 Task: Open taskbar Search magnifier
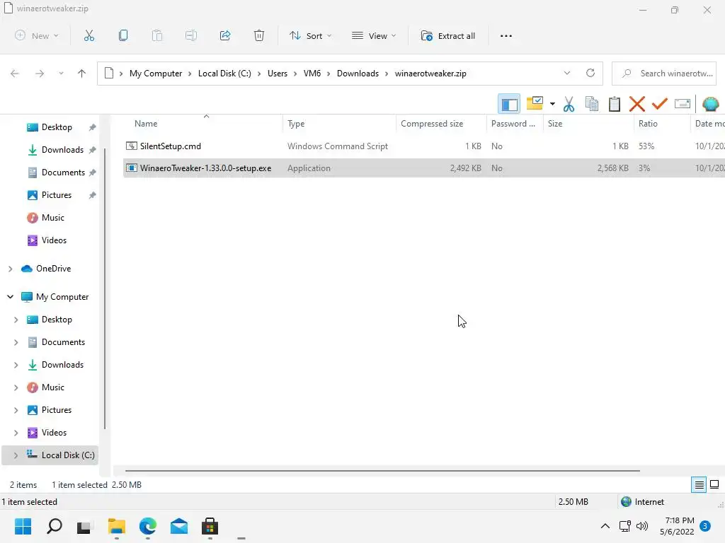click(54, 526)
